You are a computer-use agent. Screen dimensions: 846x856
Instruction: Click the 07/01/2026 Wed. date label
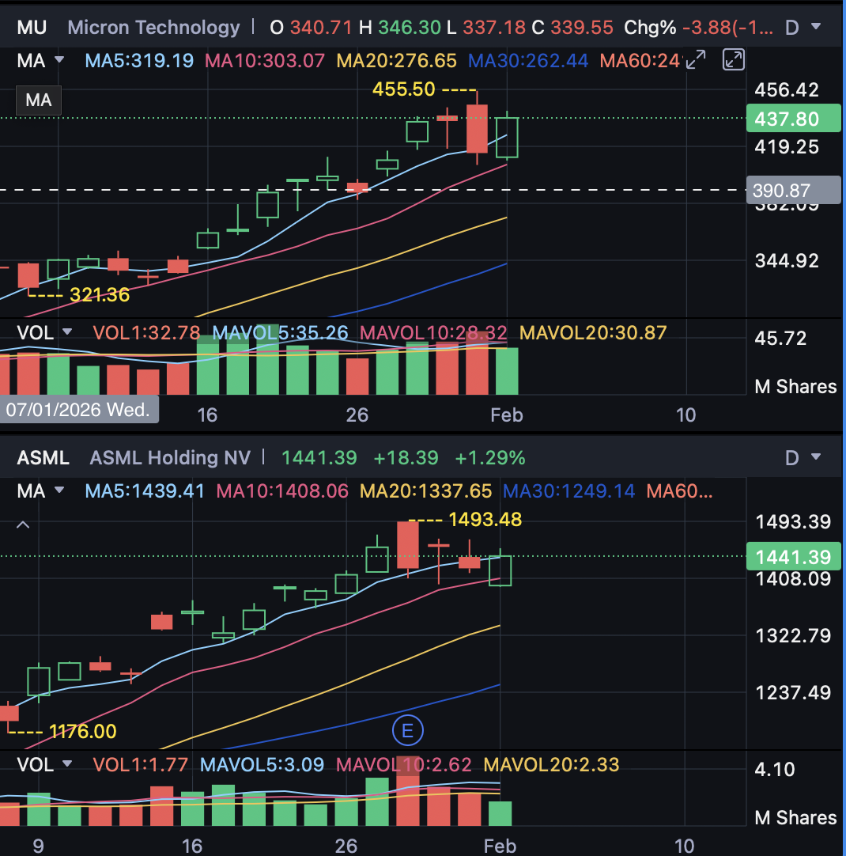[78, 410]
